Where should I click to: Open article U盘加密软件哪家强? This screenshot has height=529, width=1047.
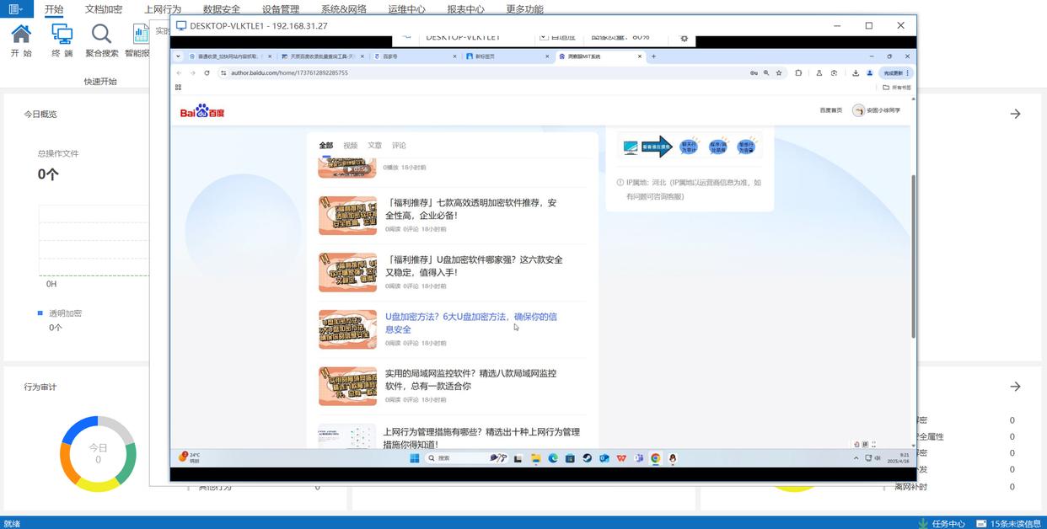pyautogui.click(x=474, y=266)
